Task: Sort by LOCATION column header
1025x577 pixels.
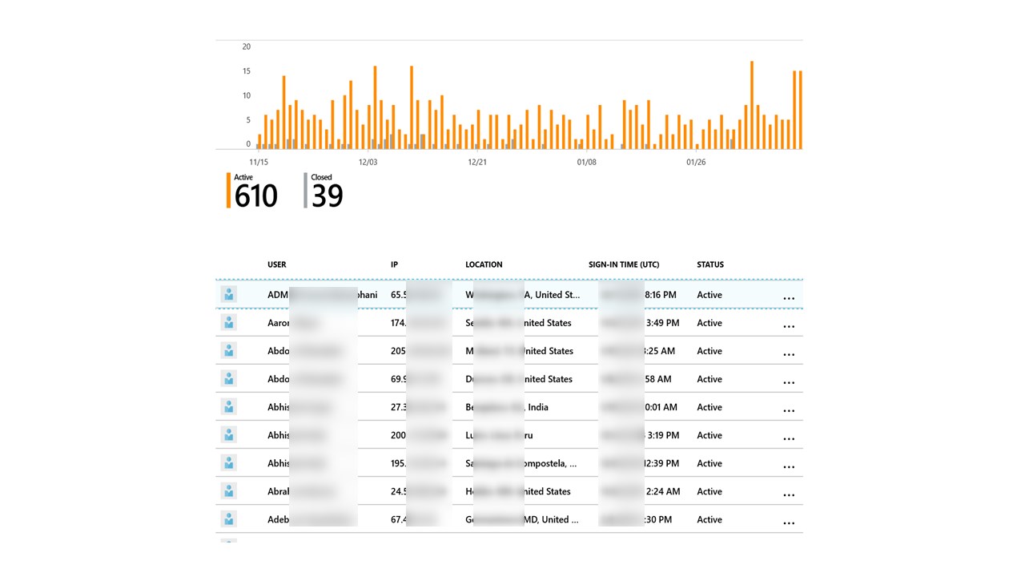Action: click(x=484, y=264)
